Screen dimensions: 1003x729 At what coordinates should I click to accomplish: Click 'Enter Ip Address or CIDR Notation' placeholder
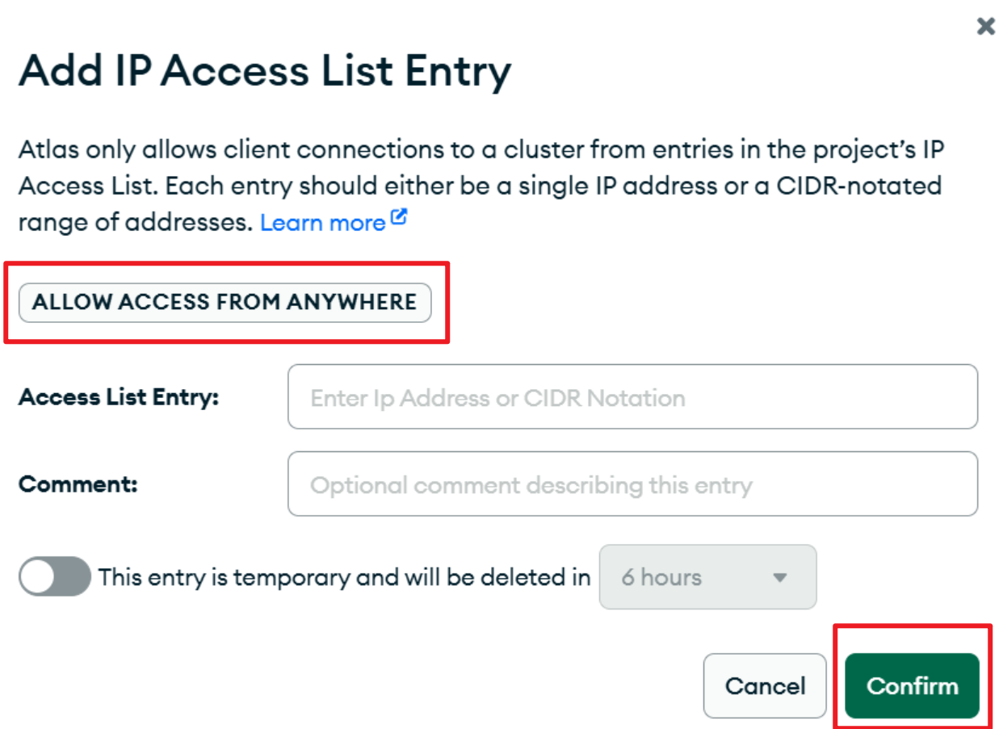coord(497,397)
